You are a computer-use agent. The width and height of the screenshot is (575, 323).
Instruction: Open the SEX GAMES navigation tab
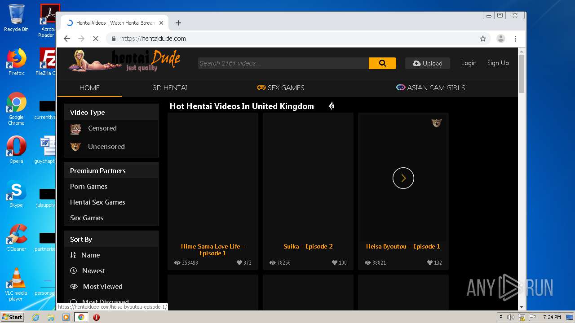(280, 88)
